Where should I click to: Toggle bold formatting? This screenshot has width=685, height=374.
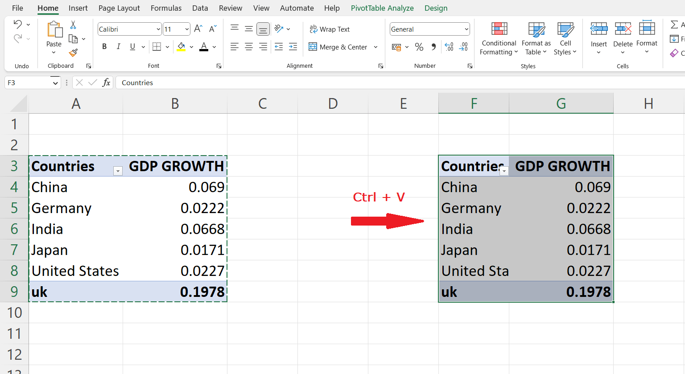(x=104, y=46)
